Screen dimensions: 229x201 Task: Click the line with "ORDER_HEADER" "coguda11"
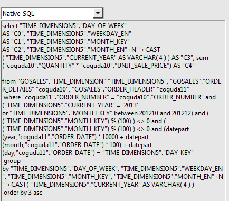click(96, 89)
